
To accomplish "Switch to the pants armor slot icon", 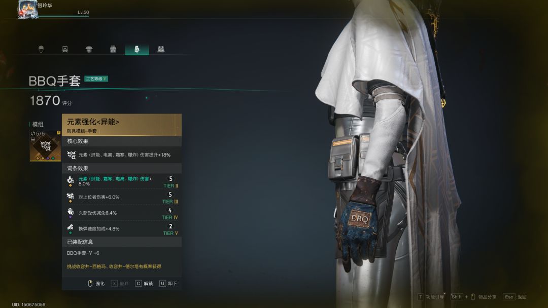I will coord(113,49).
